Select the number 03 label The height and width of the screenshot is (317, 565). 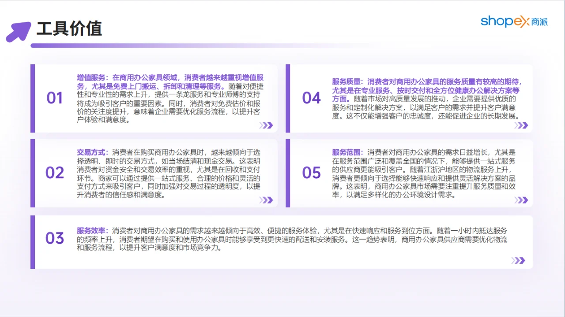pos(55,238)
